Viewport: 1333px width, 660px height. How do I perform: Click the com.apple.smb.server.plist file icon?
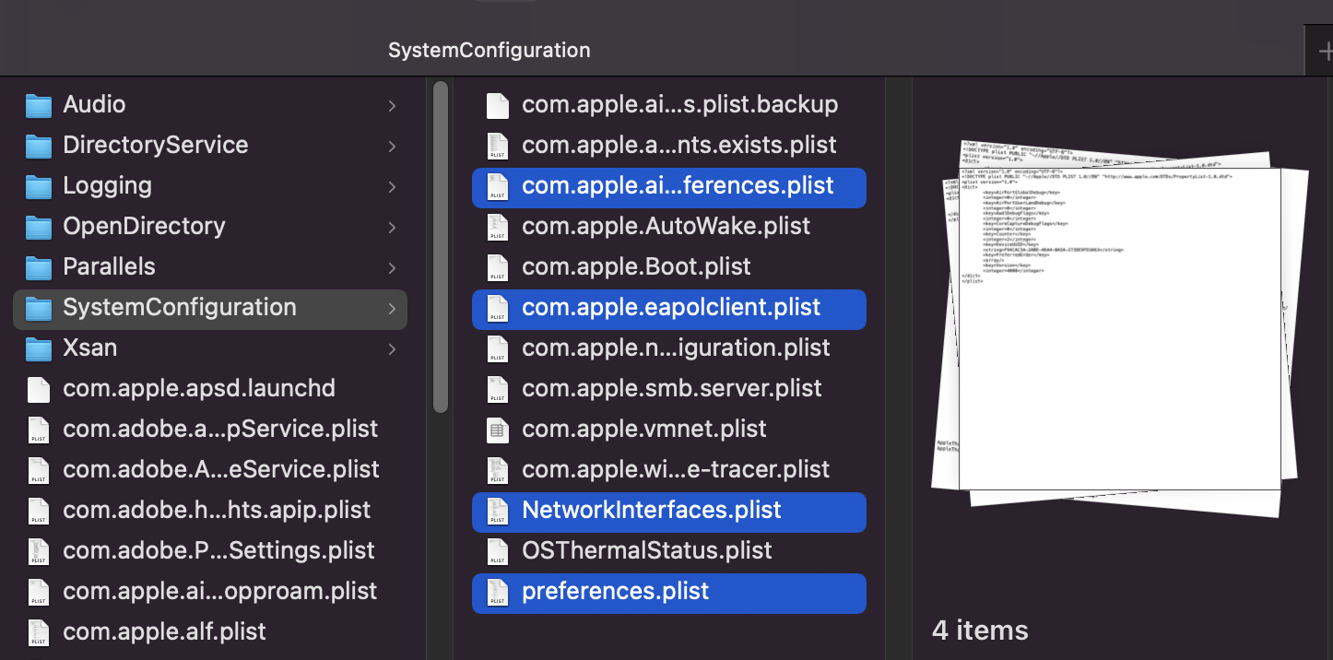coord(497,388)
